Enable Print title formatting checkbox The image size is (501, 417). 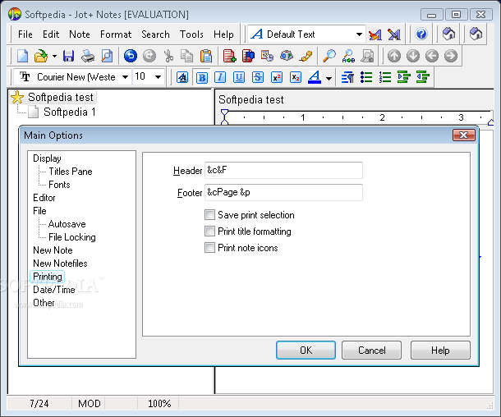(x=209, y=231)
